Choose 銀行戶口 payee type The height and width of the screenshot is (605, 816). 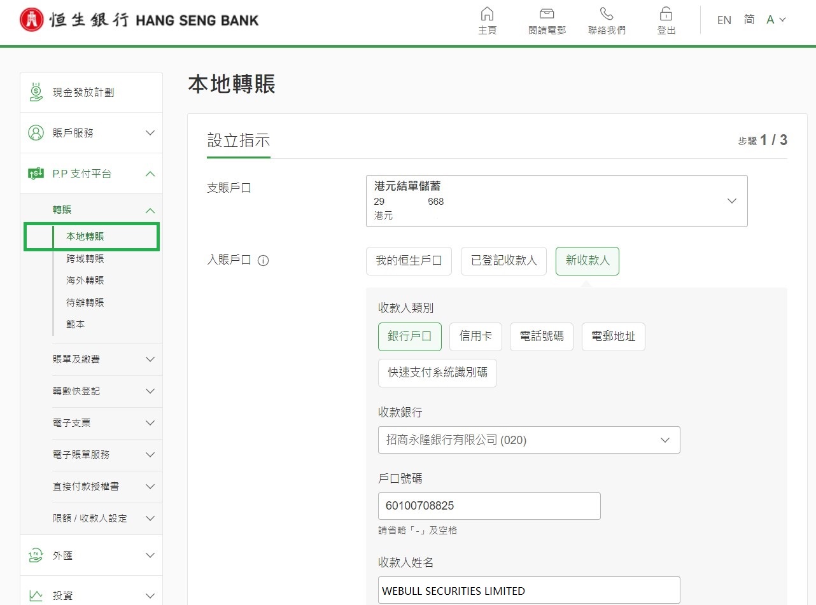410,337
